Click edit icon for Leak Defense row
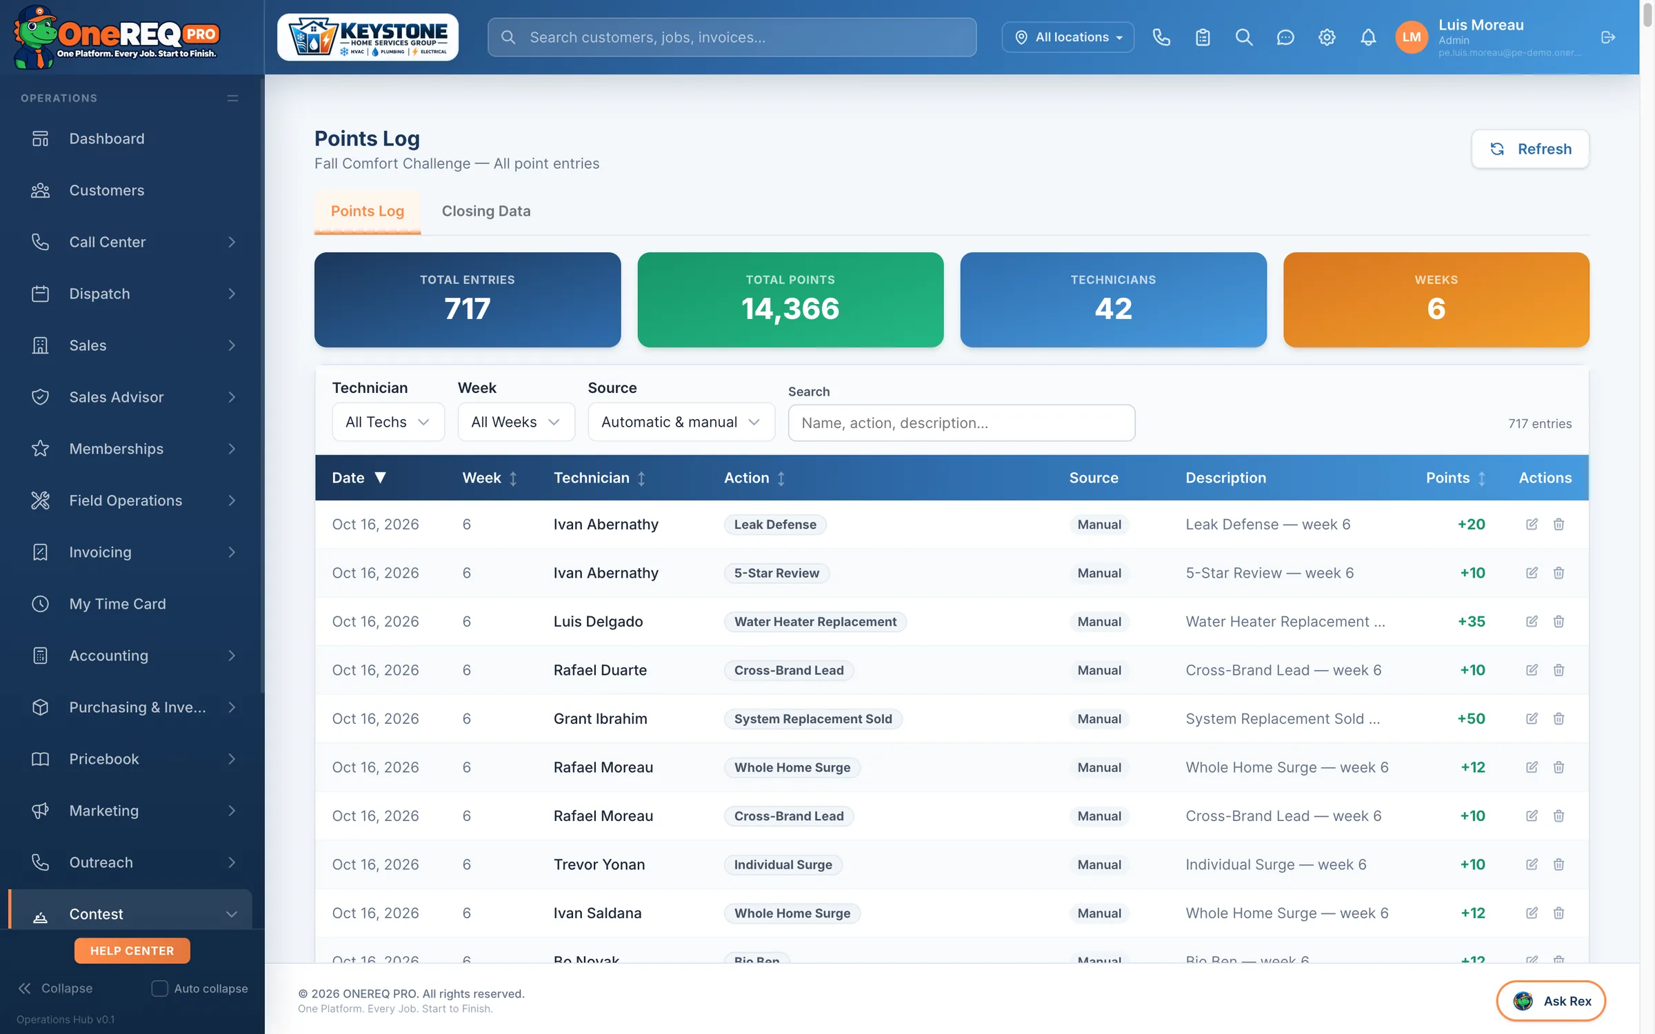The height and width of the screenshot is (1034, 1655). 1532,525
